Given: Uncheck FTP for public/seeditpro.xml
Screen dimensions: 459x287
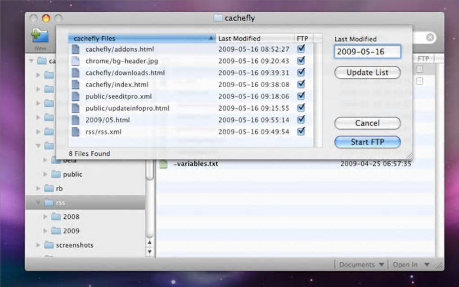Looking at the screenshot, I should pyautogui.click(x=301, y=96).
